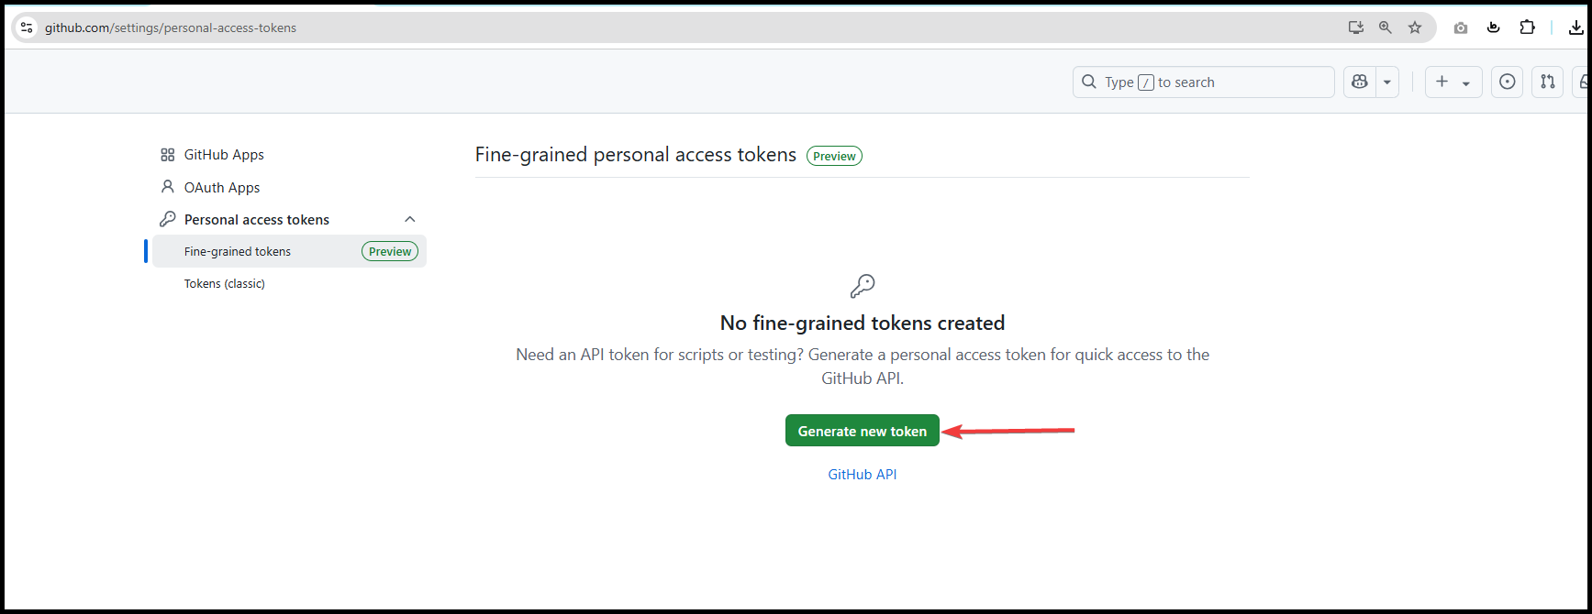
Task: Open the GitHub Copilot chat icon
Action: [1360, 82]
